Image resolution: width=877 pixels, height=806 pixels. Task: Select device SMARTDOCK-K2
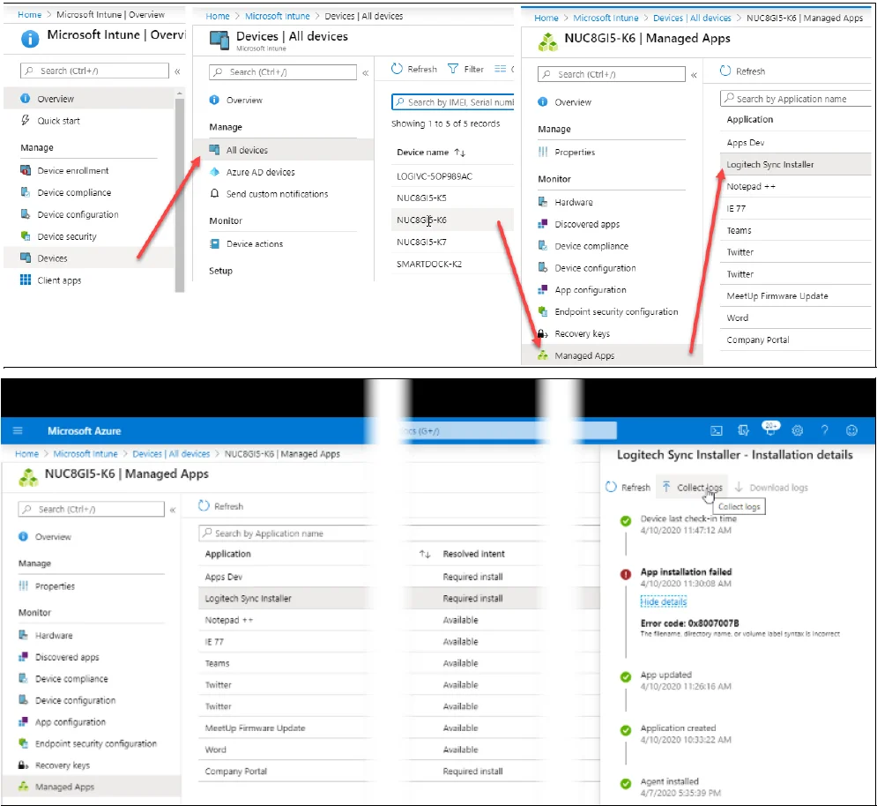click(452, 264)
